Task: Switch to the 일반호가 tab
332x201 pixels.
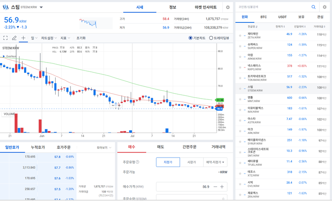Action: 12,147
